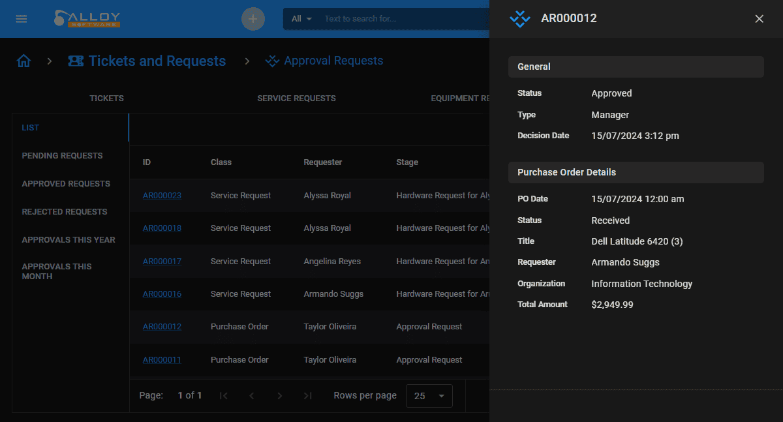Go to next page of results
This screenshot has height=422, width=783.
coord(280,395)
